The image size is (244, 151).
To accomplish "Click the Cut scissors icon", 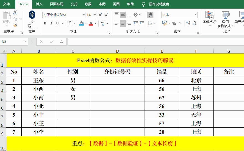I will (15, 12).
